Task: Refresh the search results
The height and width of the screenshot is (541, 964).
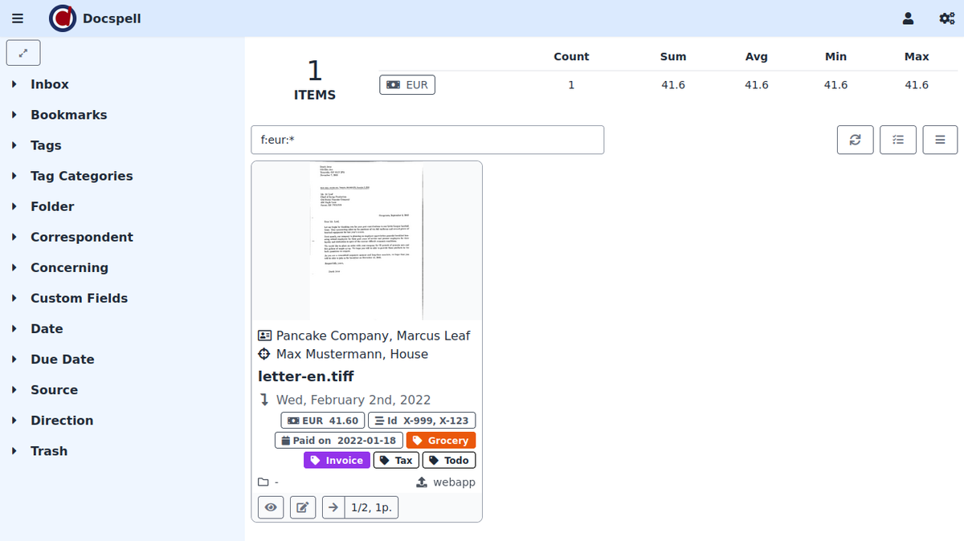Action: click(855, 140)
